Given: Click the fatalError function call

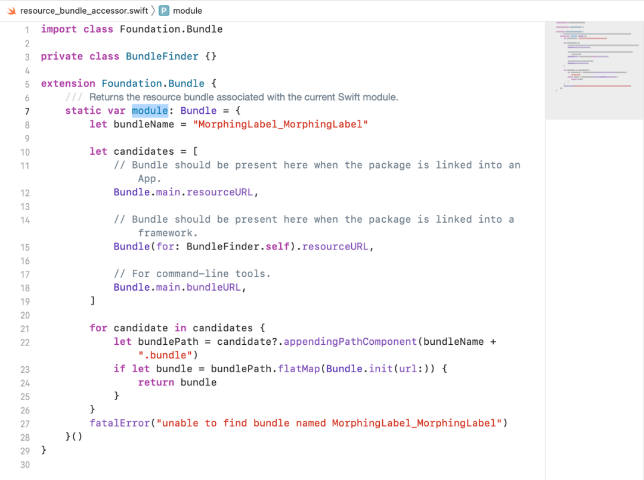Looking at the screenshot, I should 120,423.
